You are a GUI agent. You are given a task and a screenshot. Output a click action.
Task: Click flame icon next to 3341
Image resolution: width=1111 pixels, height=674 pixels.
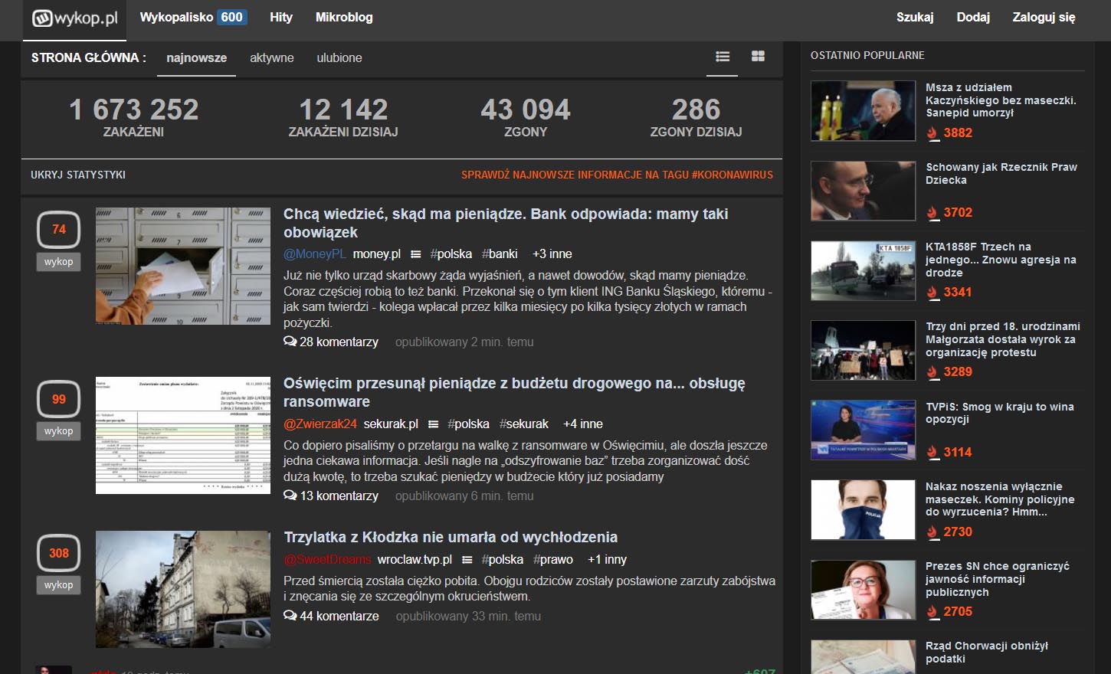932,293
